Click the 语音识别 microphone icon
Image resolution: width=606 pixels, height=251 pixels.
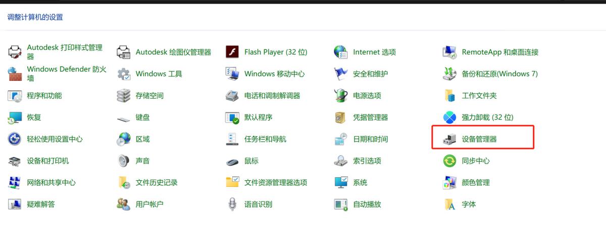click(232, 204)
